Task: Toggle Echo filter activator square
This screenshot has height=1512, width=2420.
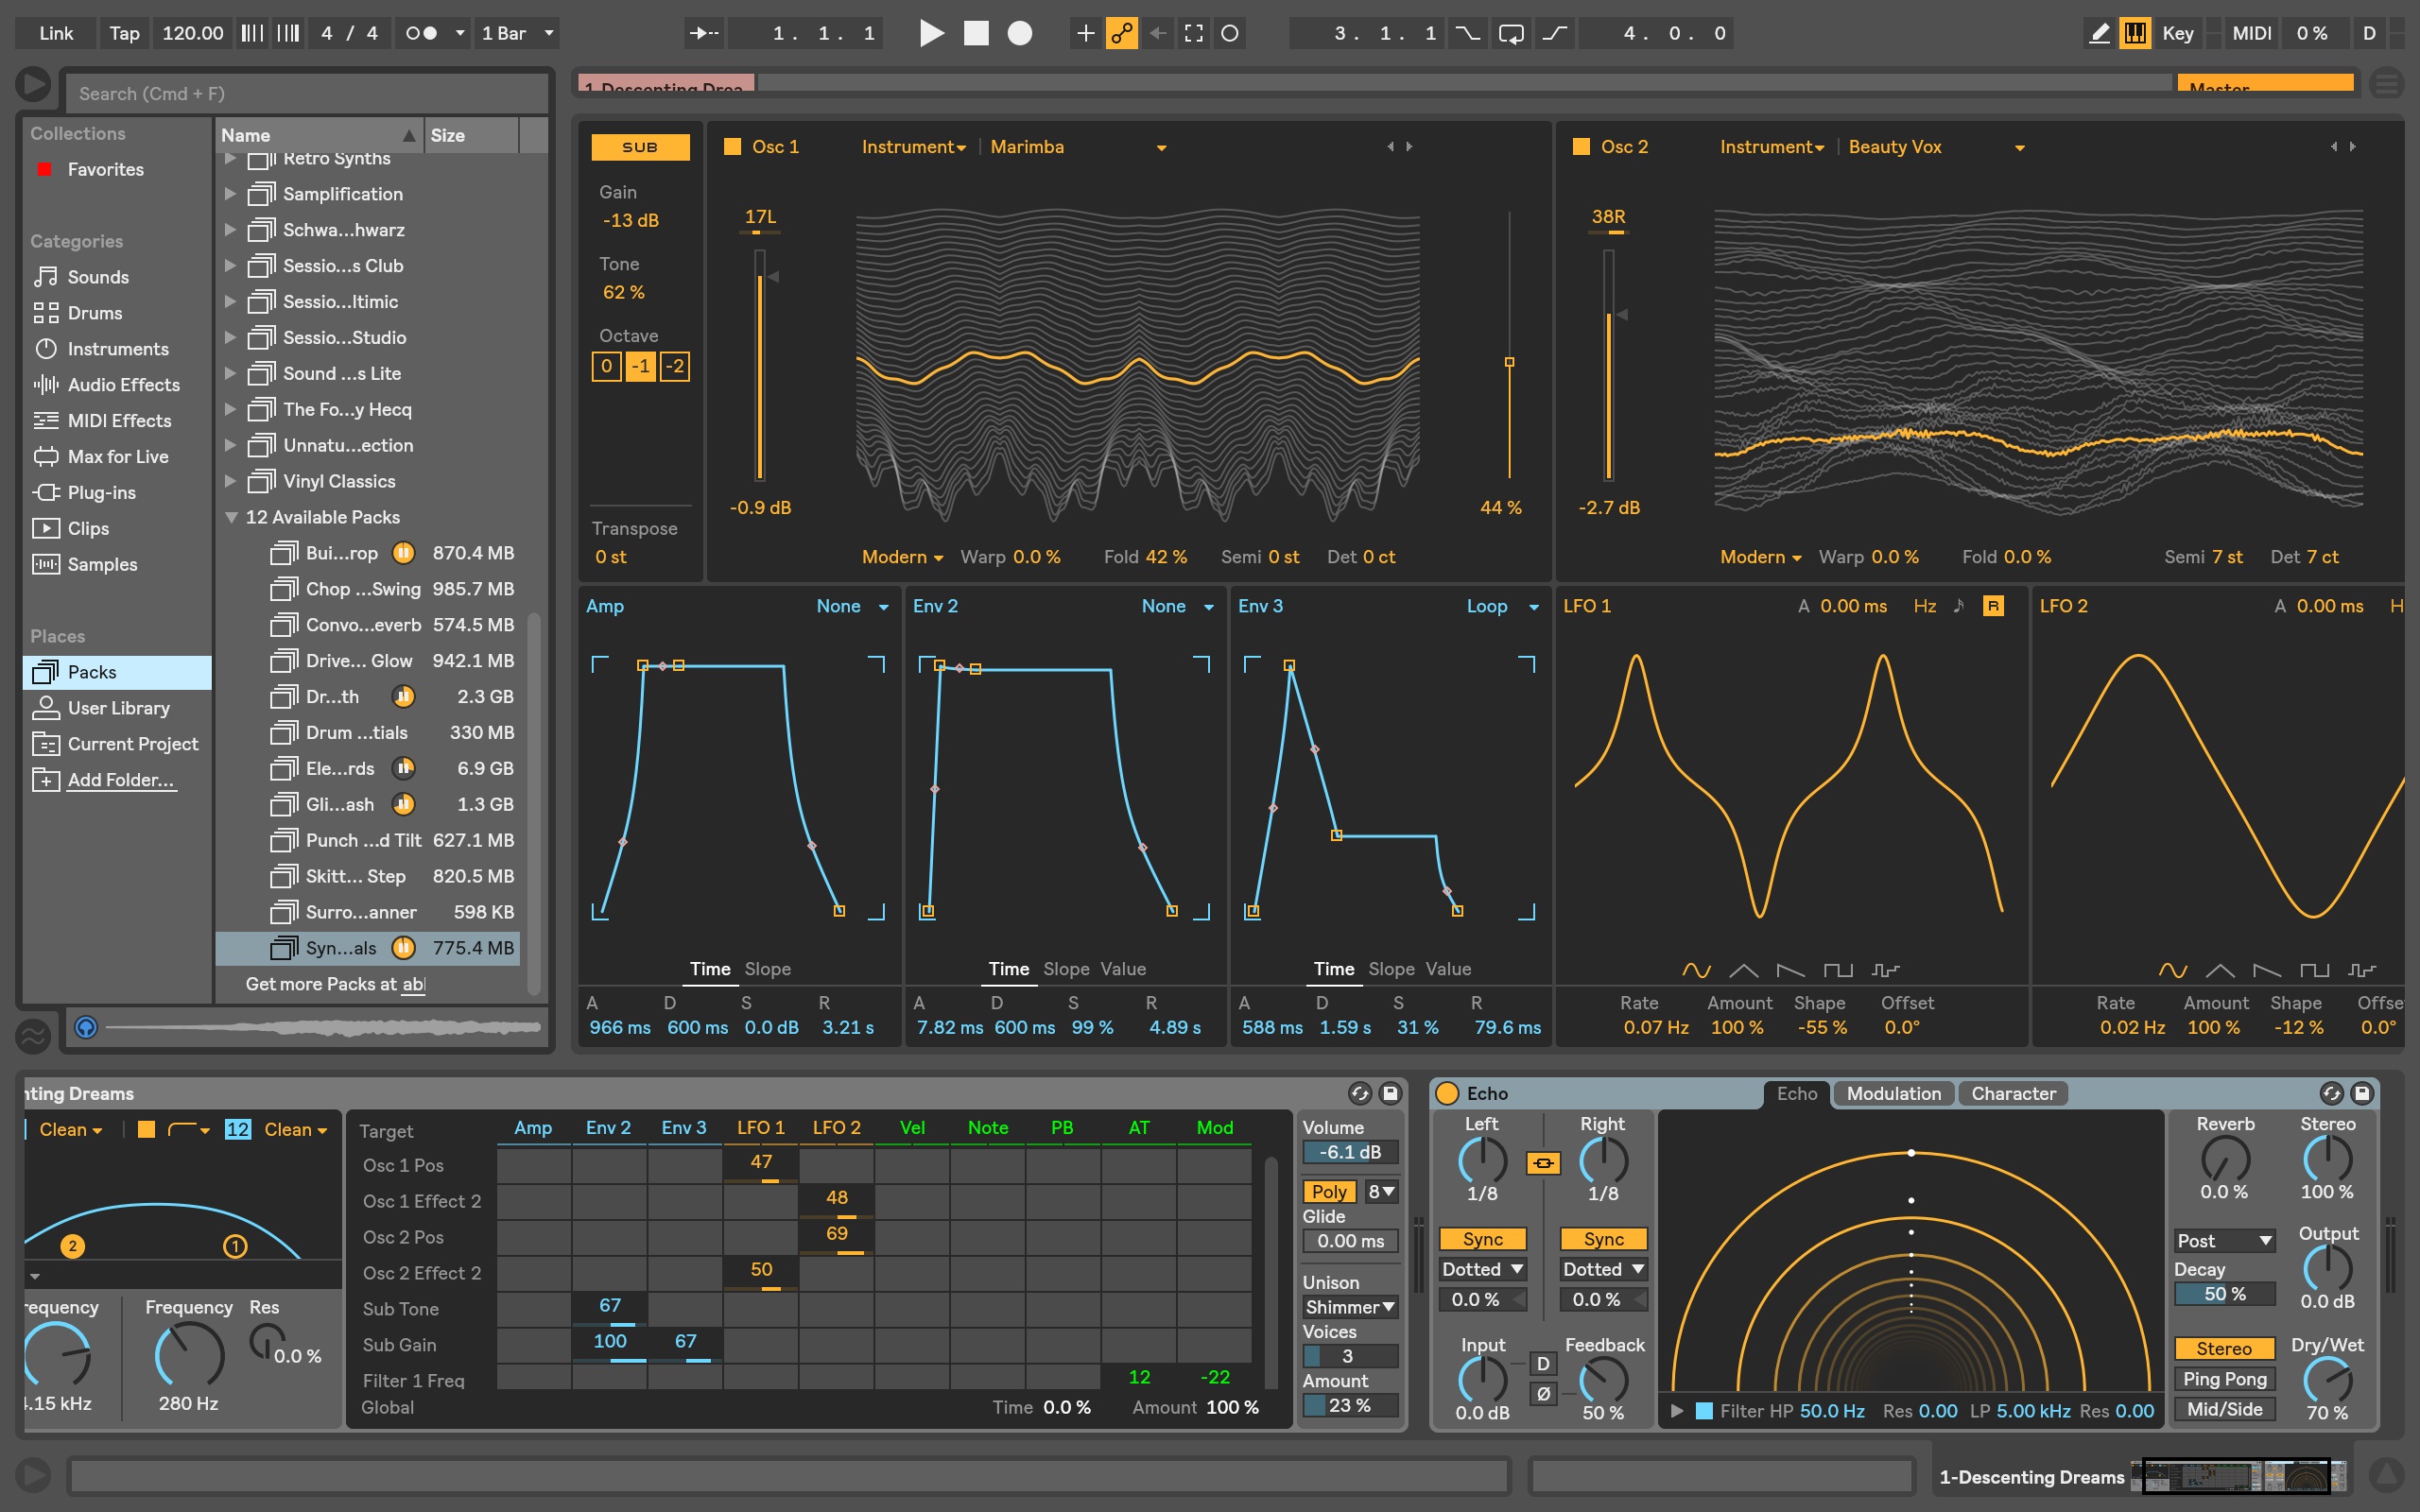Action: (1704, 1411)
